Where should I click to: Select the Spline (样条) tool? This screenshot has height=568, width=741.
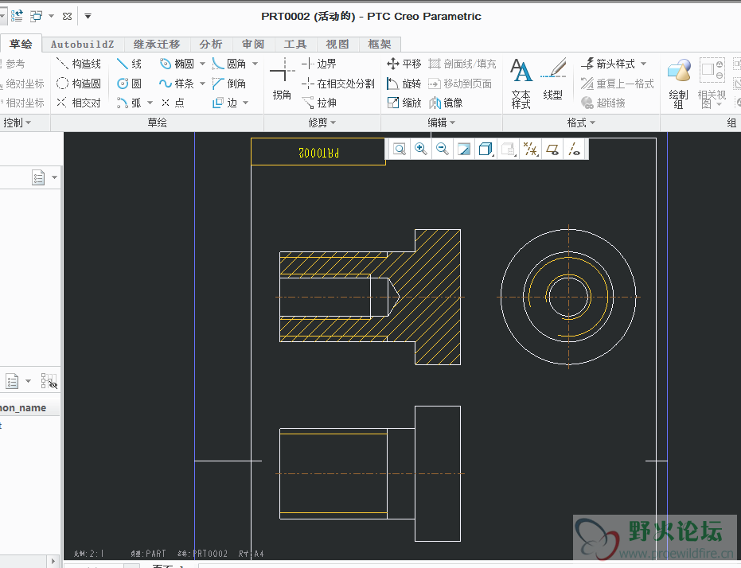pyautogui.click(x=177, y=84)
